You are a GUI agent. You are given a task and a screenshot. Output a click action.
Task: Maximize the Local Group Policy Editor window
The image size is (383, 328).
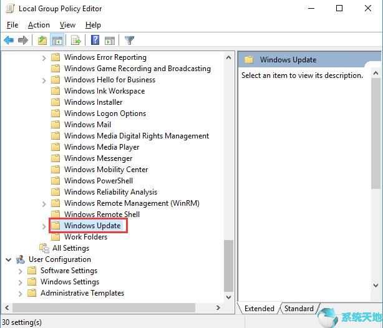339,8
